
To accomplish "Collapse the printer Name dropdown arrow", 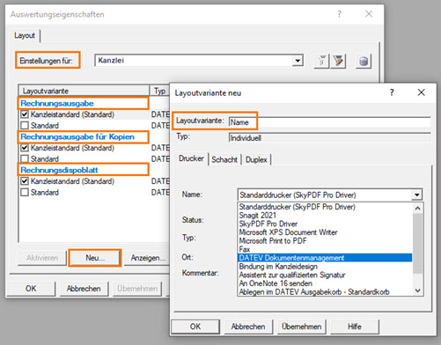I will point(416,195).
